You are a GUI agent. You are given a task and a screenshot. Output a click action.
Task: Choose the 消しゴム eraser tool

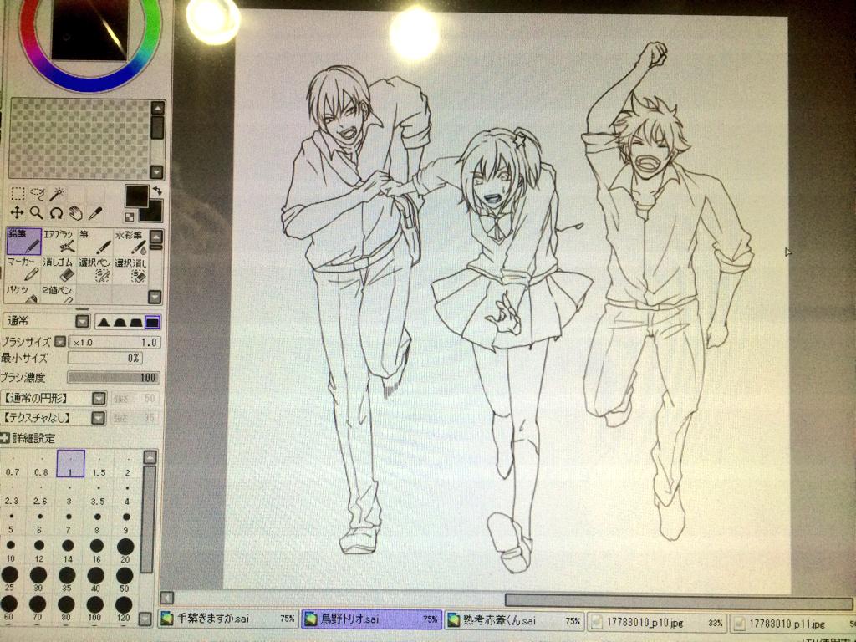click(x=59, y=270)
